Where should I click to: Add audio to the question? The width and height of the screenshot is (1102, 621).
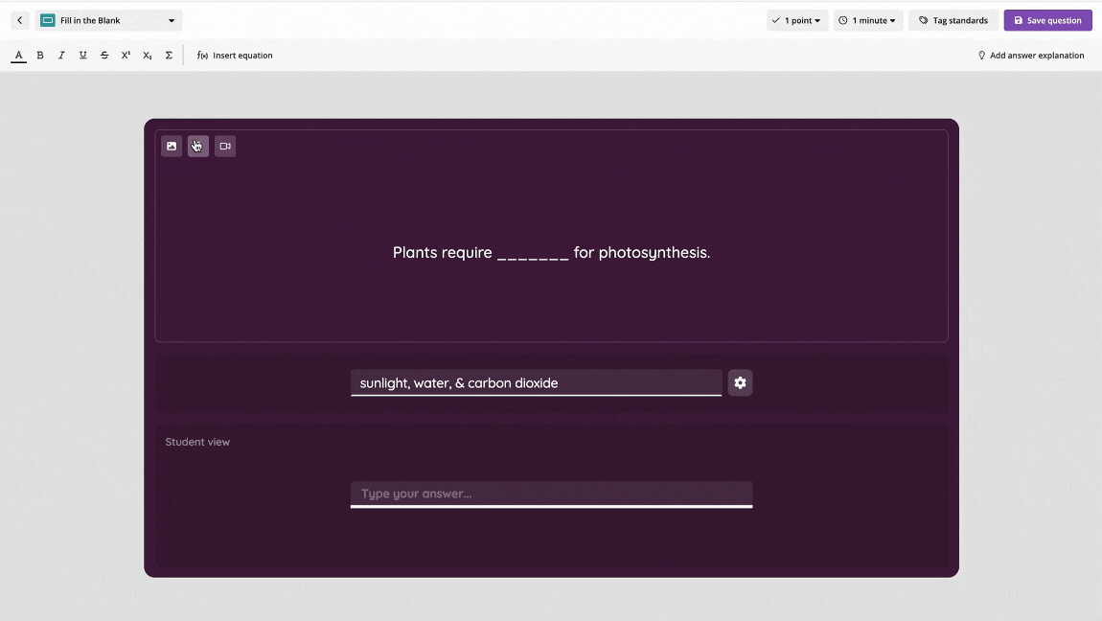pyautogui.click(x=198, y=146)
